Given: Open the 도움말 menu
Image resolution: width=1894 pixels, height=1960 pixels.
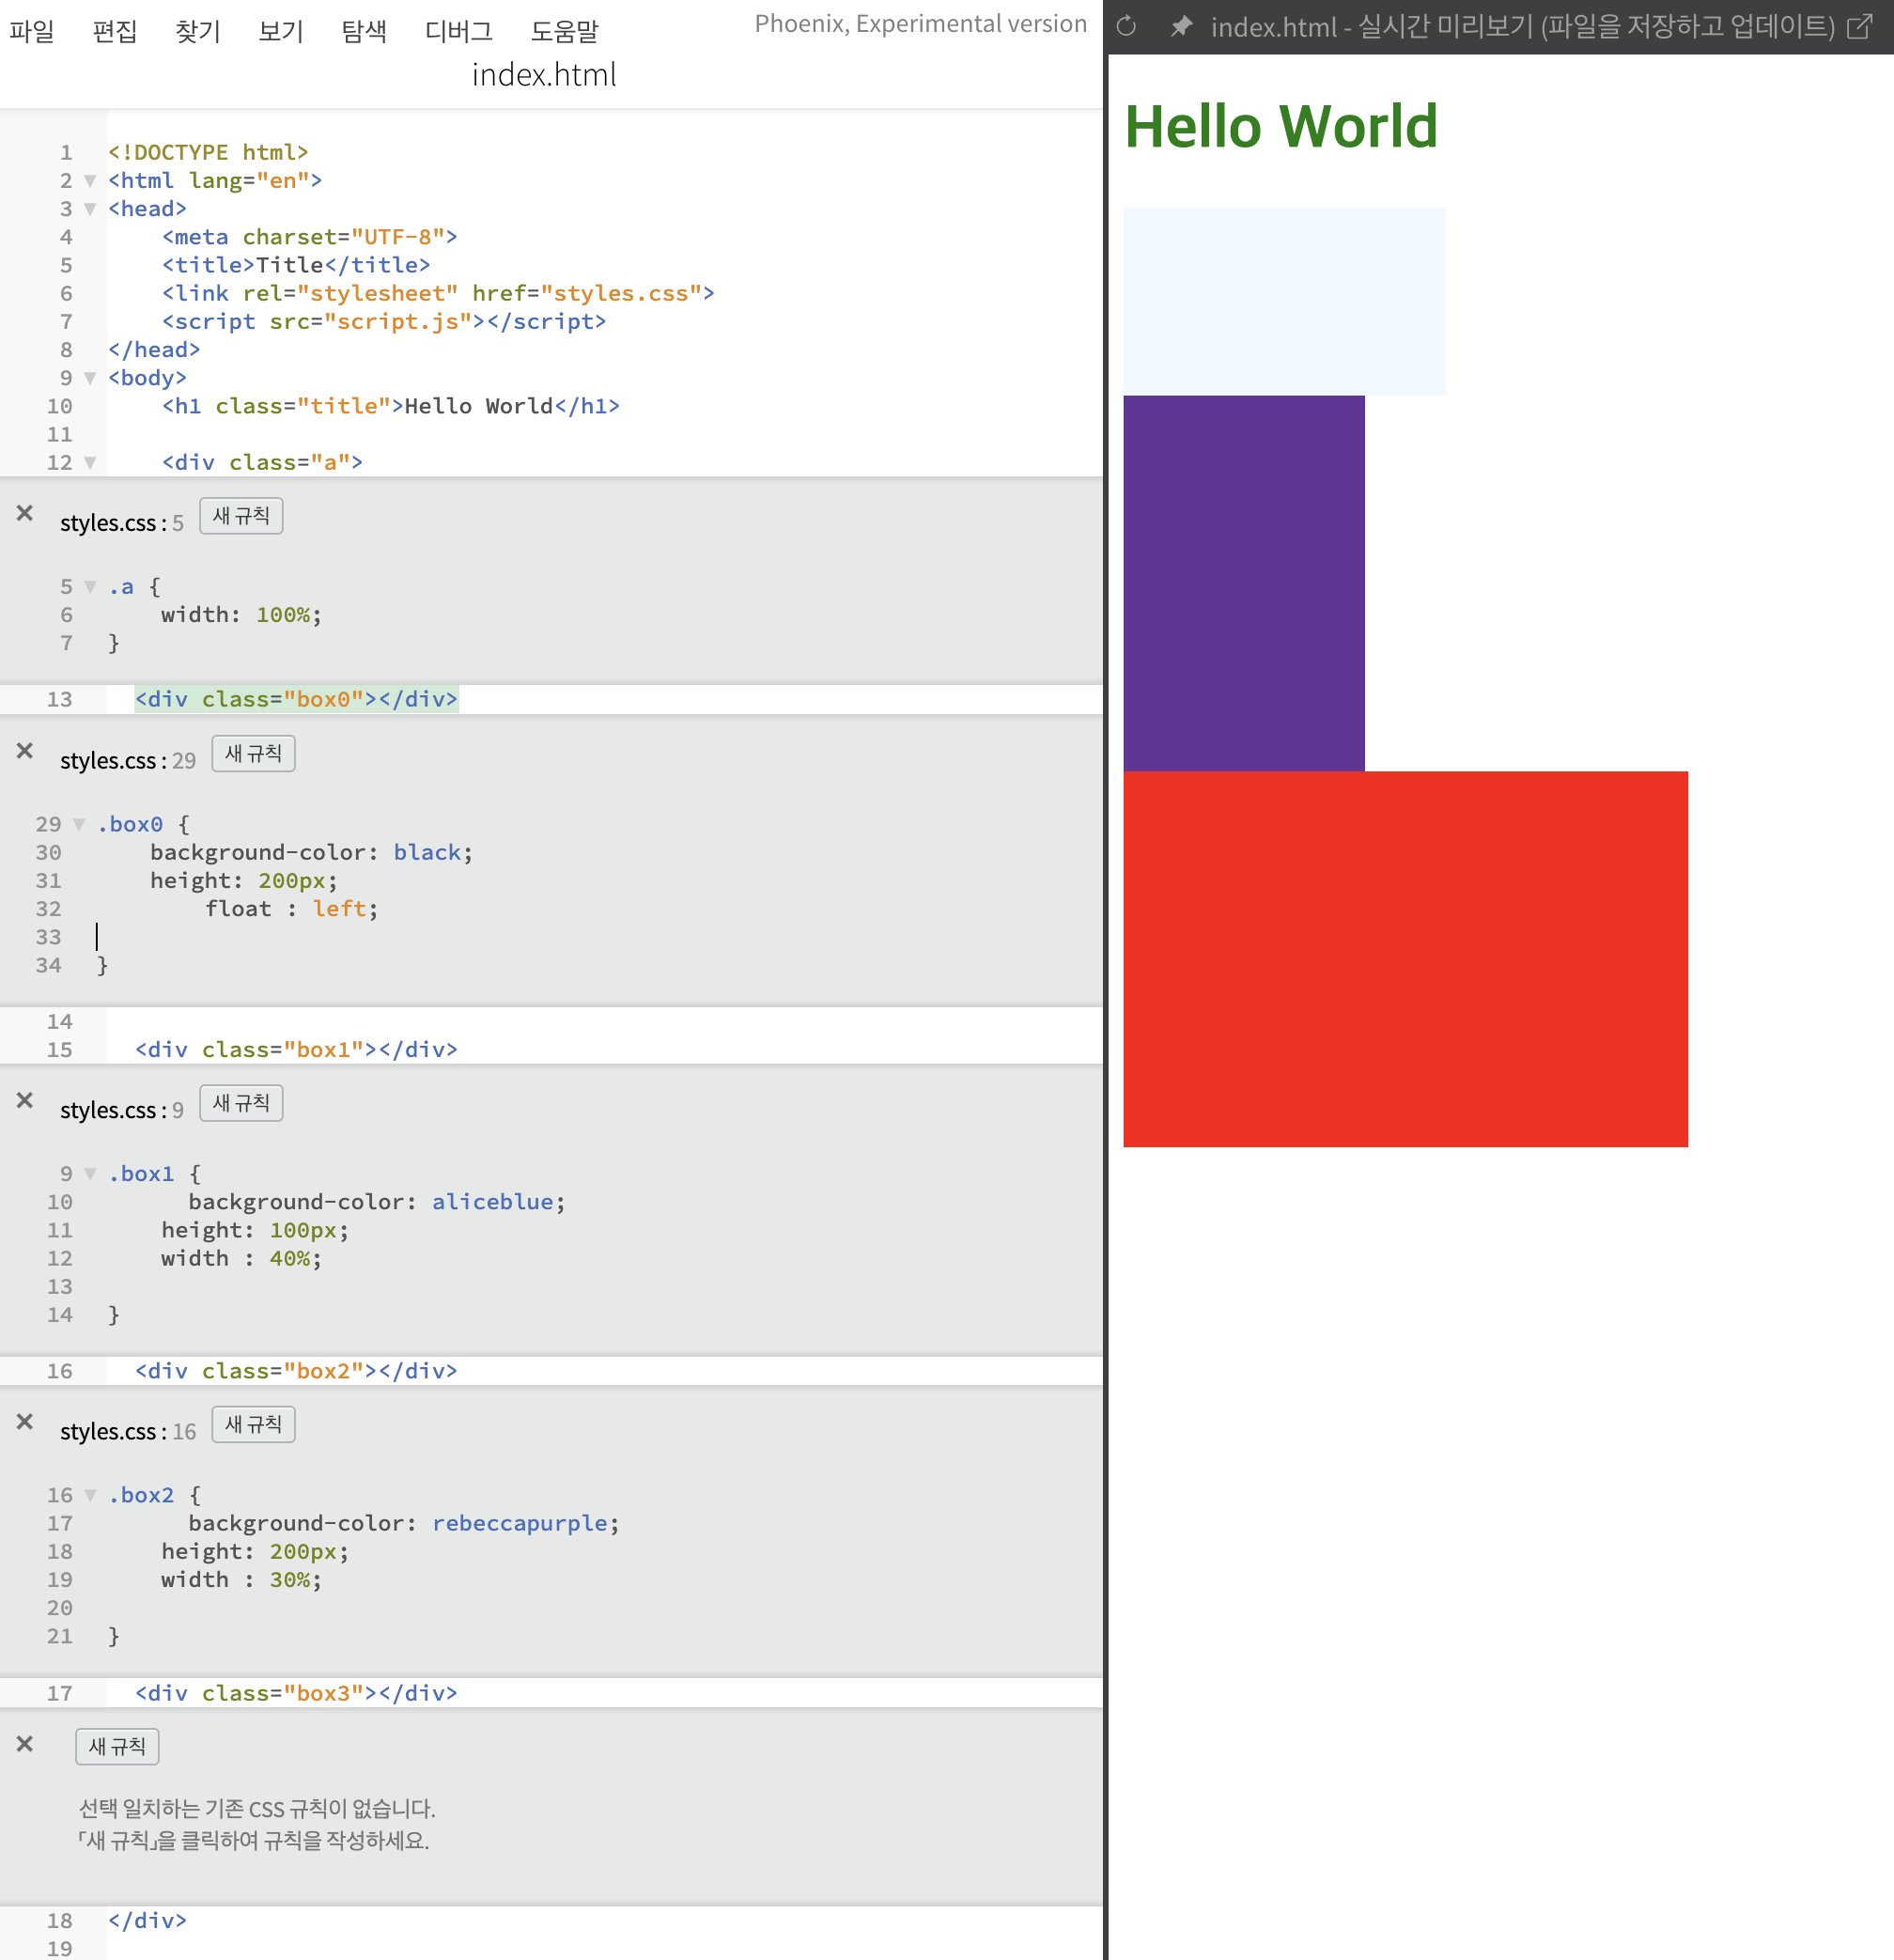Looking at the screenshot, I should coord(565,32).
